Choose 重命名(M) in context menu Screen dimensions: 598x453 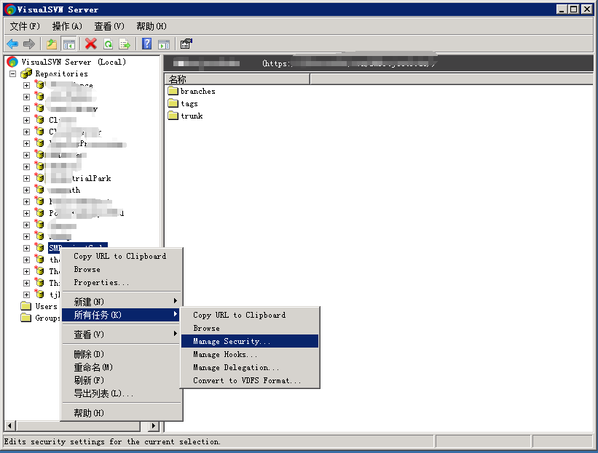pos(119,367)
